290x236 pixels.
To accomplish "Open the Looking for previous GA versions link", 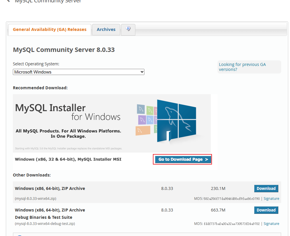I will 242,67.
